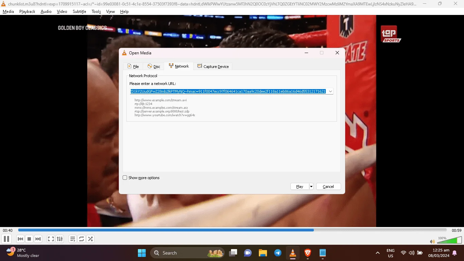Image resolution: width=464 pixels, height=261 pixels.
Task: Open the Media menu
Action: [8, 11]
